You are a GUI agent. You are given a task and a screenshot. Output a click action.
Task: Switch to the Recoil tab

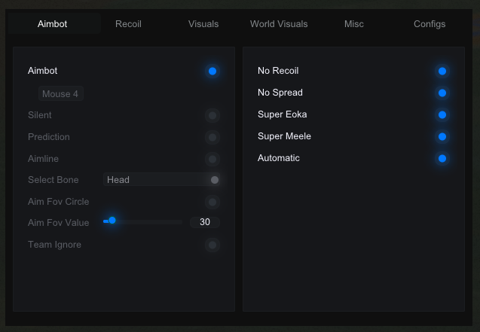click(x=128, y=24)
